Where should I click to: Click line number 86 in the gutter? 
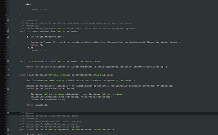[5, 105]
